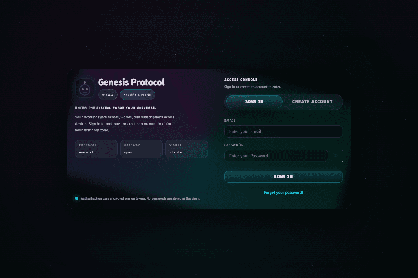418x278 pixels.
Task: Click the Email field label
Action: (230, 120)
